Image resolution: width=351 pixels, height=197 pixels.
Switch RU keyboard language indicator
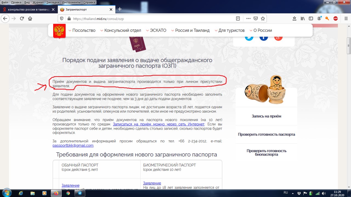point(286,193)
